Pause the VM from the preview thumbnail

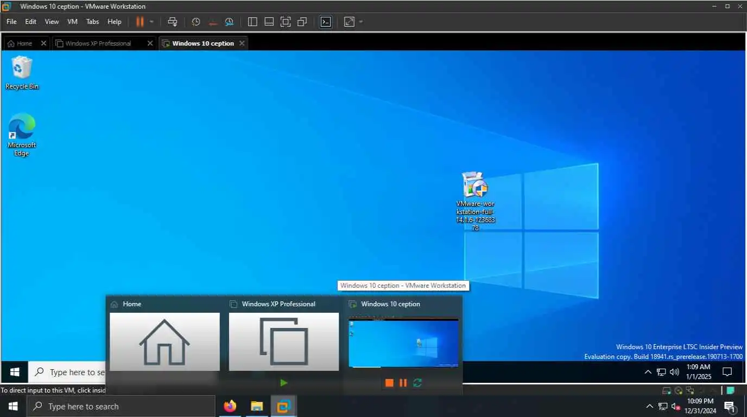coord(403,383)
